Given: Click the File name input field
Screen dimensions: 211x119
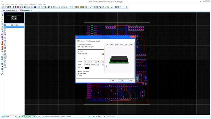Looking at the screenshot, I should click(x=89, y=54).
